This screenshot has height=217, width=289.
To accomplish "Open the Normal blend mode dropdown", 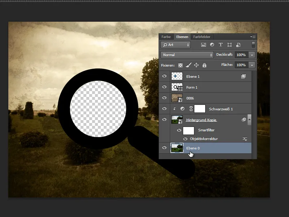I will pos(187,55).
